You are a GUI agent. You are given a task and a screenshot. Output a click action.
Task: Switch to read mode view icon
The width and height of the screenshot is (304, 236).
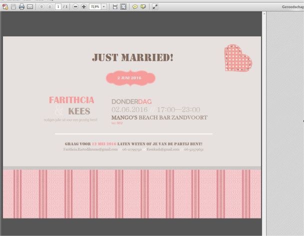[x=155, y=7]
